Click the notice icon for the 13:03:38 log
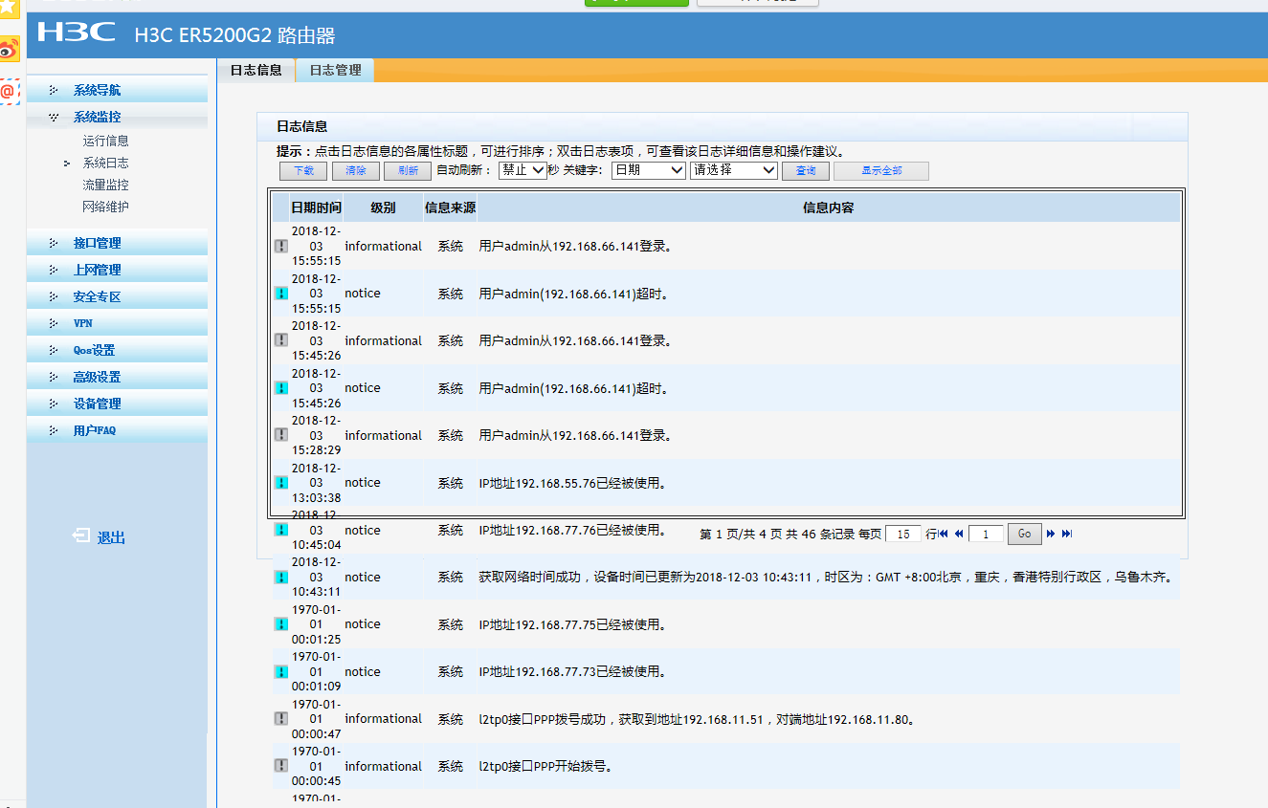 tap(281, 483)
